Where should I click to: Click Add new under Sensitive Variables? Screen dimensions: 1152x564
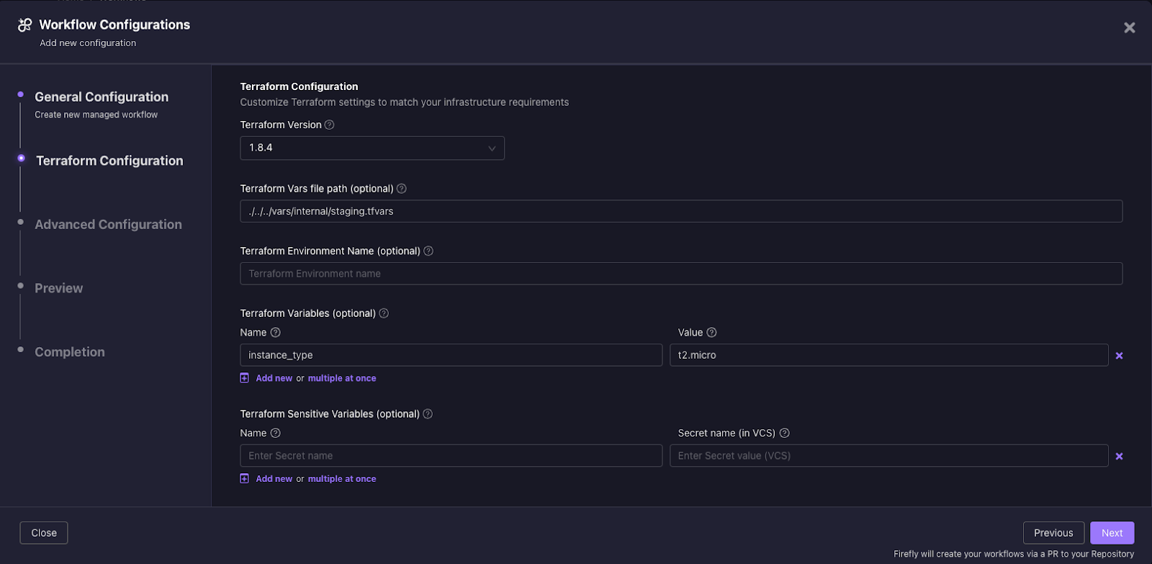pos(274,478)
